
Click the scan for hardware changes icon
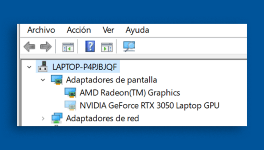coord(129,46)
